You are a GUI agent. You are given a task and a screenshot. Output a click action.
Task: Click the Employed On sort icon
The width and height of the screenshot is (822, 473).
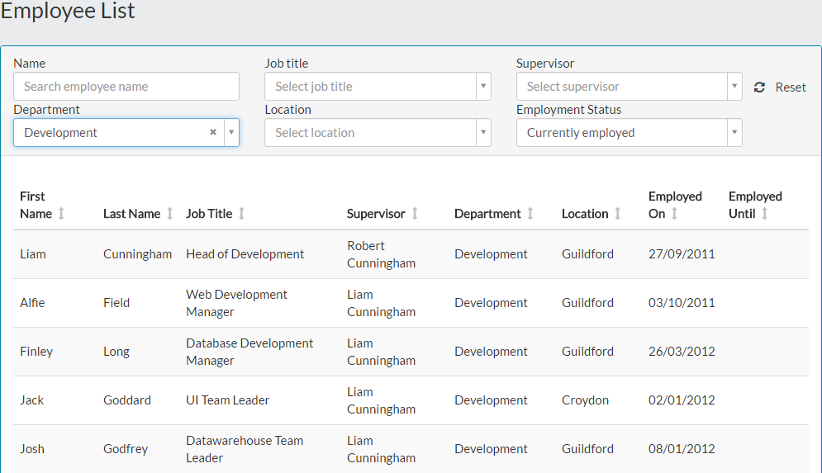point(674,214)
